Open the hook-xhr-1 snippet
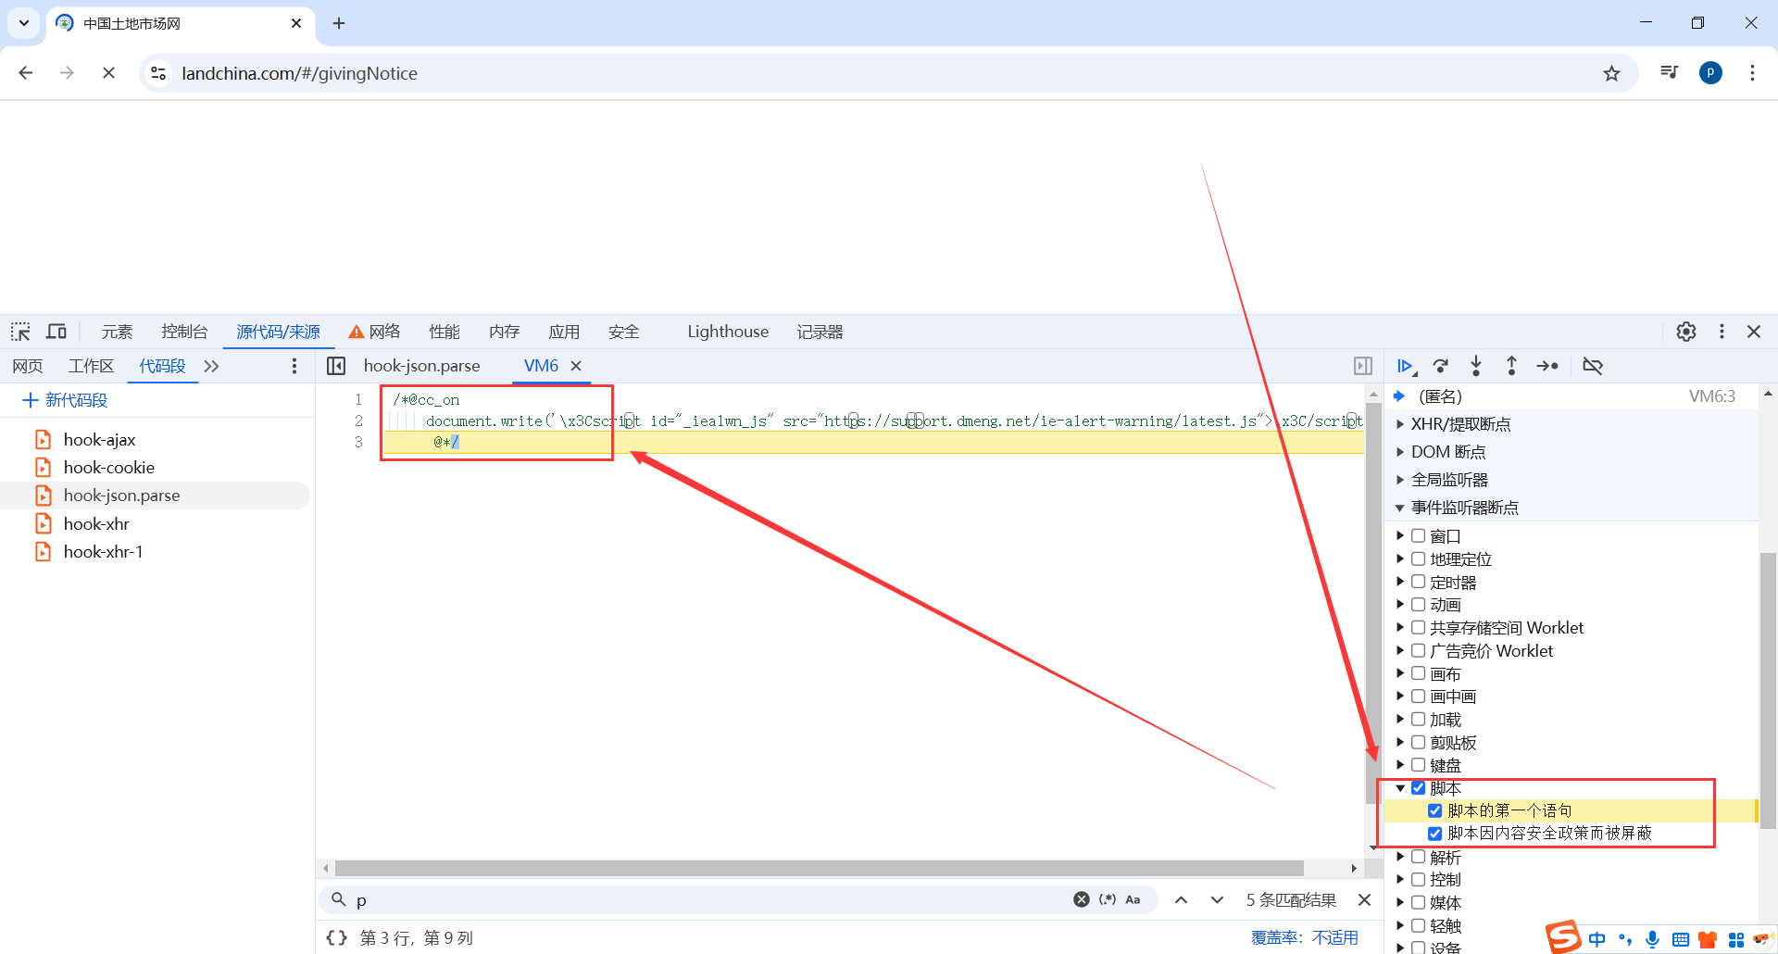 [x=103, y=552]
